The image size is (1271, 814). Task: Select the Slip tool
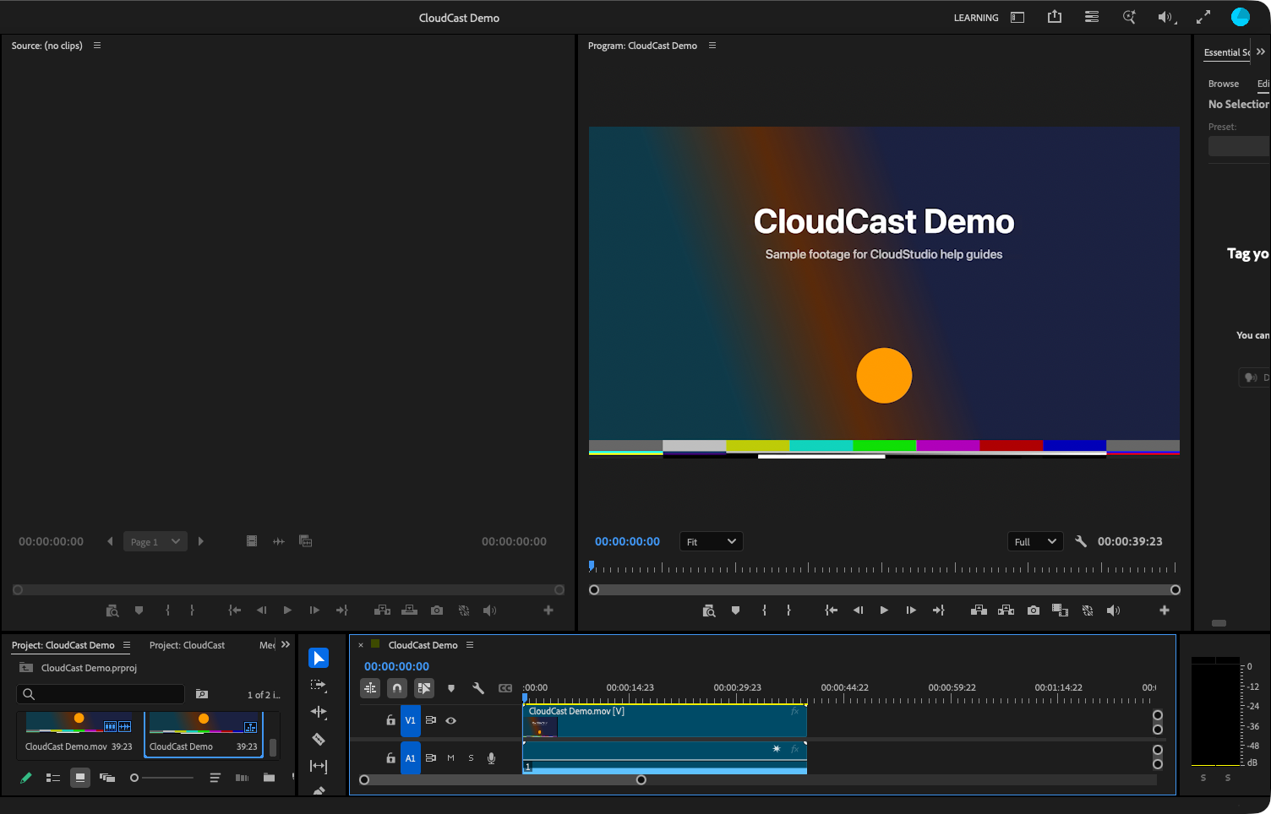pos(319,766)
